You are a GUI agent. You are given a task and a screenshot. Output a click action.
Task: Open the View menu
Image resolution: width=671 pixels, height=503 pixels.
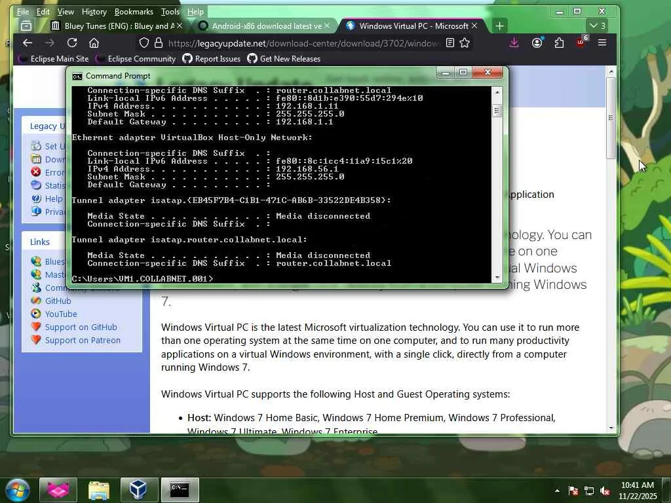pyautogui.click(x=66, y=12)
